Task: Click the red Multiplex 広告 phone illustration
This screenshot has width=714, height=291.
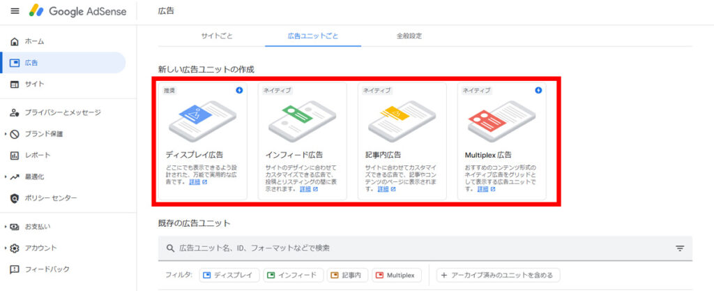Action: [501, 121]
